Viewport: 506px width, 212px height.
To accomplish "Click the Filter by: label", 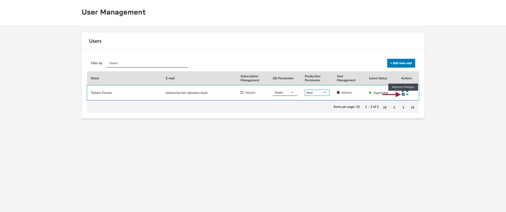I will click(x=97, y=63).
